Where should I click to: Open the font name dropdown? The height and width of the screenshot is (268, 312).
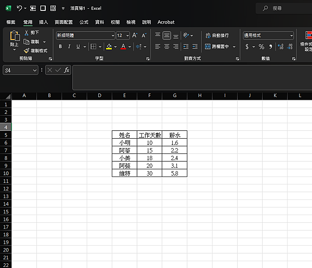[x=113, y=36]
